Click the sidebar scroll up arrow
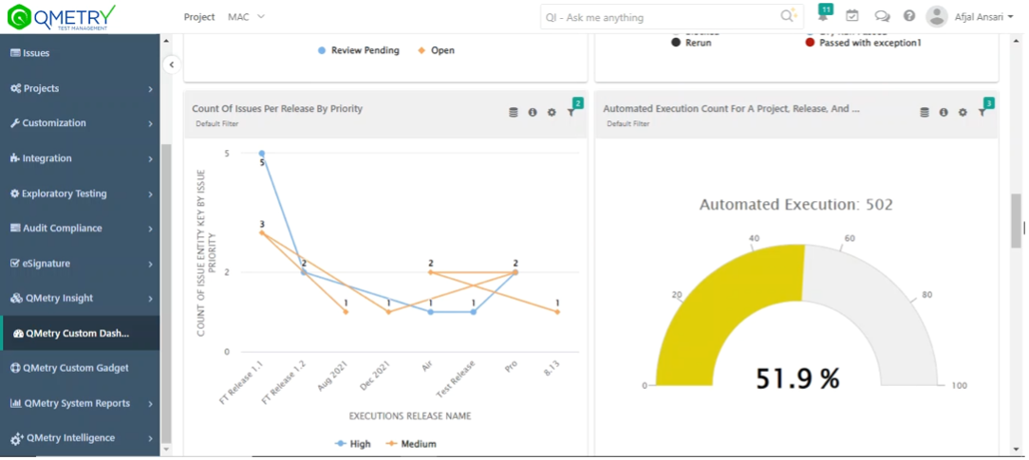 (166, 42)
